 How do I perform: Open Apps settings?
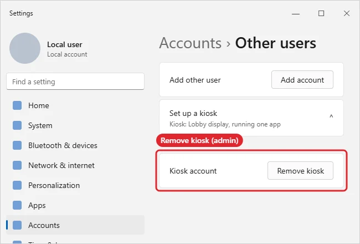coord(75,205)
